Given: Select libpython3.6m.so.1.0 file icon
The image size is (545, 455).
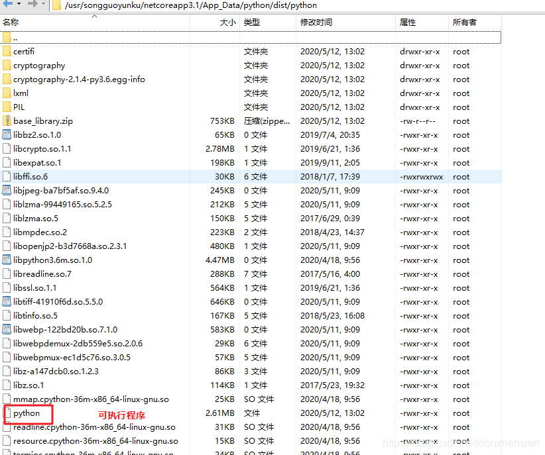Looking at the screenshot, I should click(7, 260).
